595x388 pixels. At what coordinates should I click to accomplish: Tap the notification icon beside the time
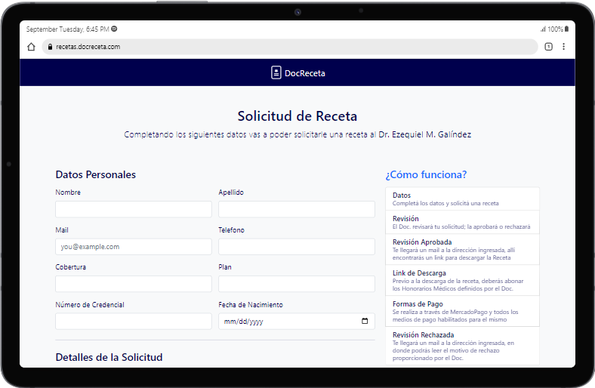114,29
